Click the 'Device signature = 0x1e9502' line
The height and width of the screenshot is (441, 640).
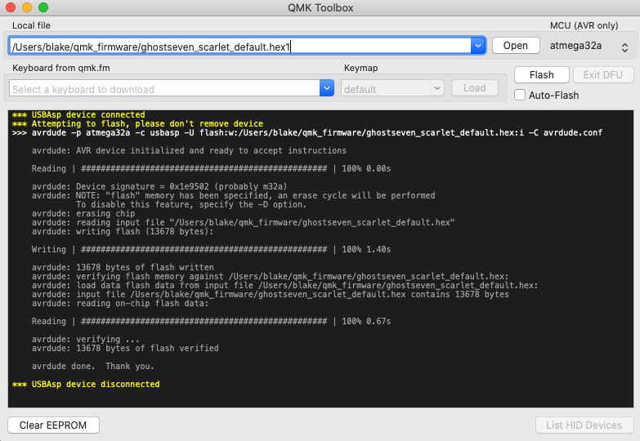point(159,186)
